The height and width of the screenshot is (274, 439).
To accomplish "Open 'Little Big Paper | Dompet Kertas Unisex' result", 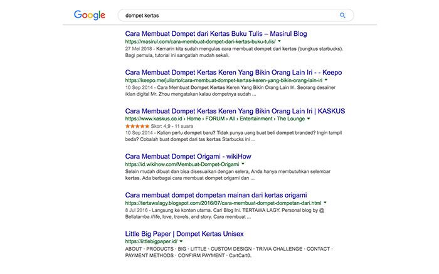I will coord(184,234).
